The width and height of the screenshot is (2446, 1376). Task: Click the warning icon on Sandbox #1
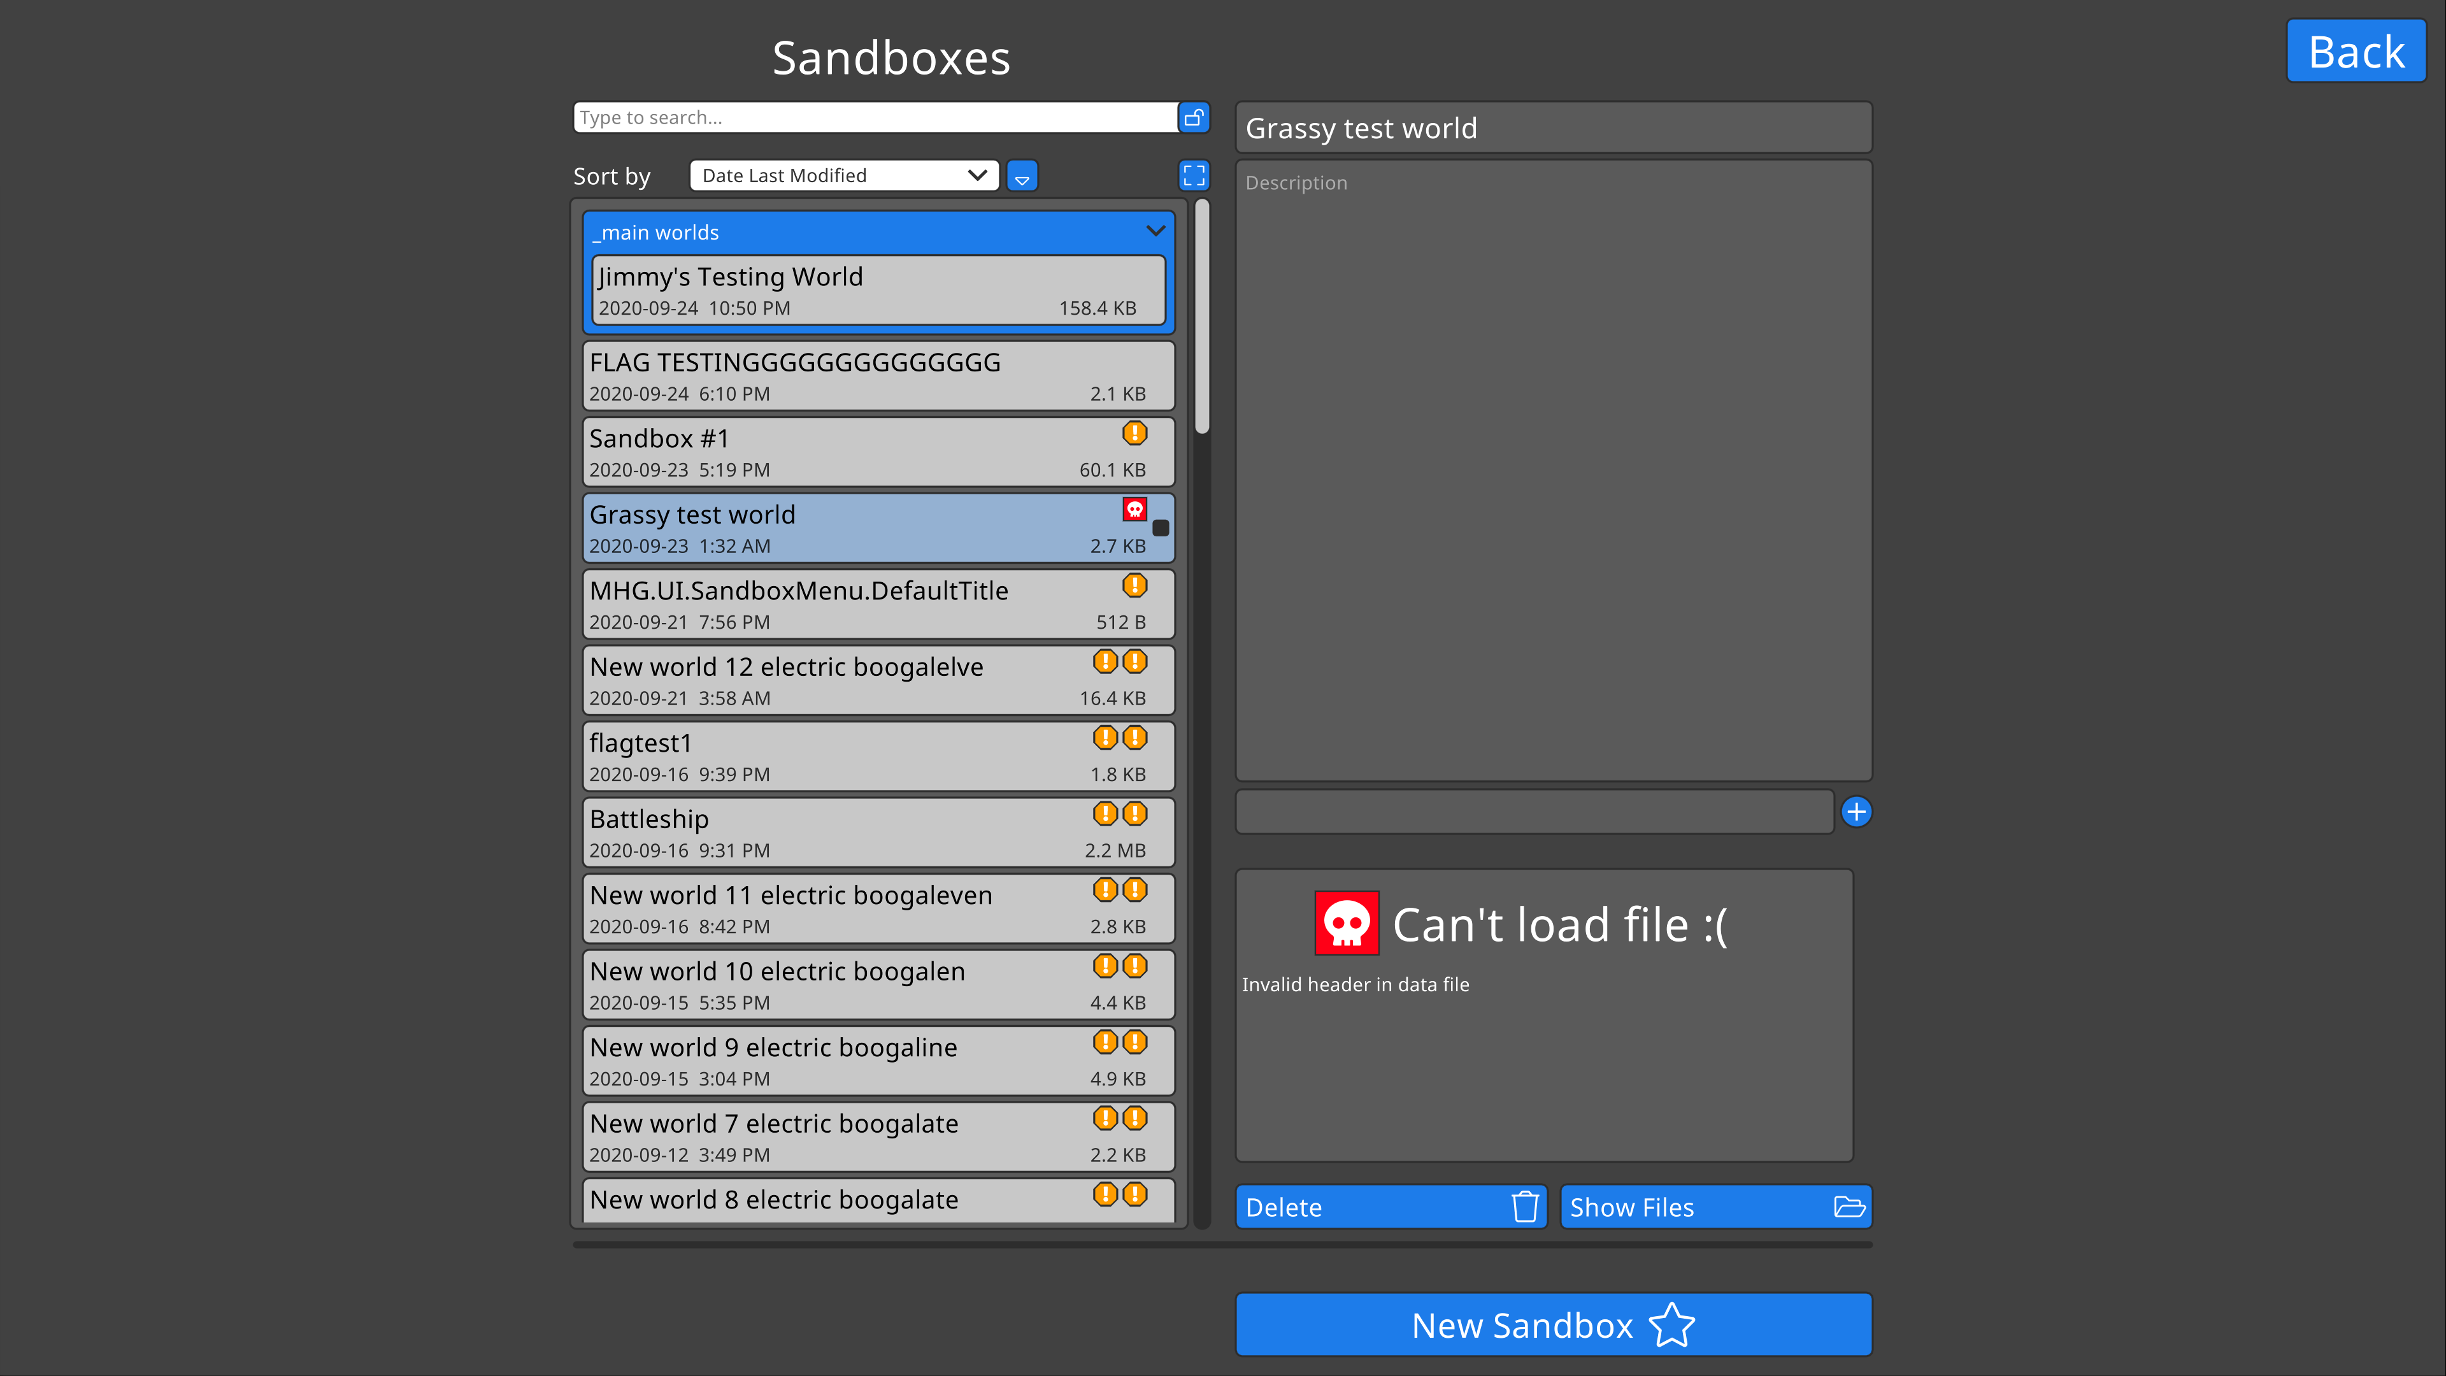[x=1134, y=434]
